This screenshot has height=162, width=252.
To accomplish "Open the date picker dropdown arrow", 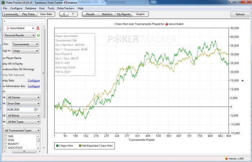I will click(x=38, y=109).
